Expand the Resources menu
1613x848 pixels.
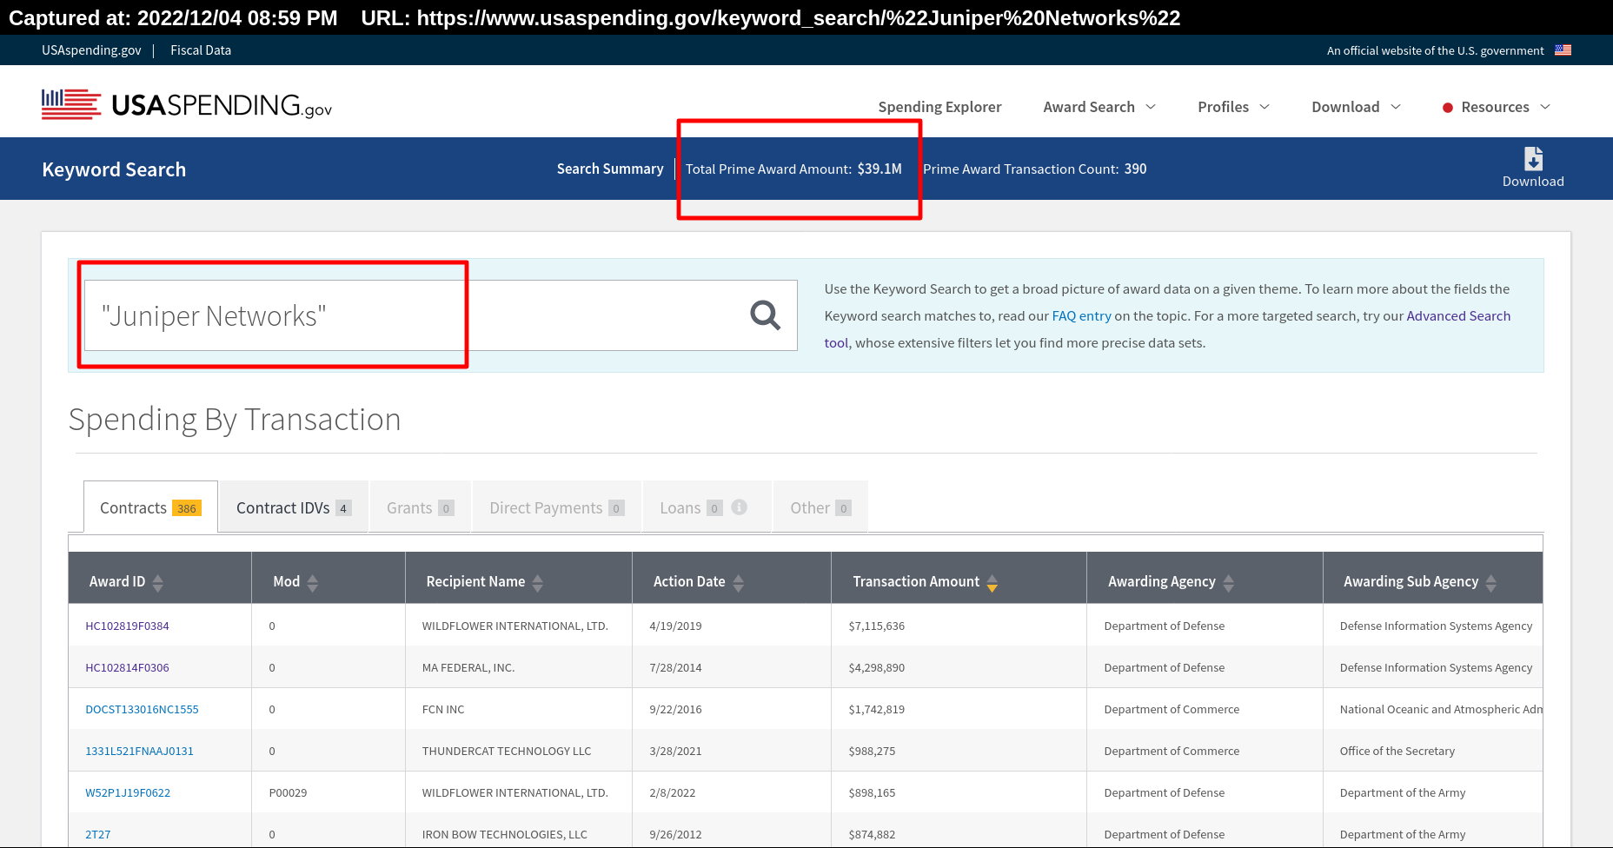(x=1497, y=107)
